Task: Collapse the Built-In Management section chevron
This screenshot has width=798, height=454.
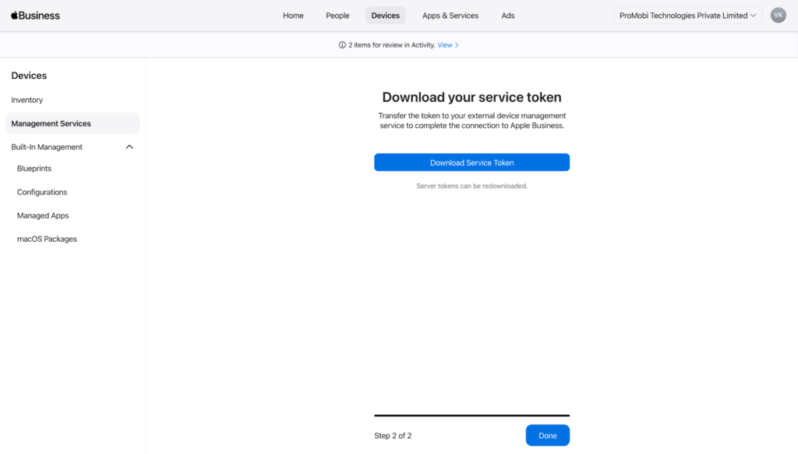Action: coord(129,147)
